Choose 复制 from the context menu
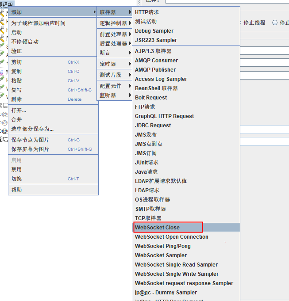289x301 pixels. tap(16, 72)
